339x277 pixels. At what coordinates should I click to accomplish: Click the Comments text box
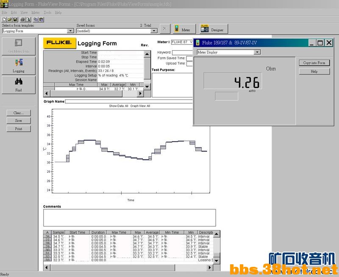(x=130, y=218)
